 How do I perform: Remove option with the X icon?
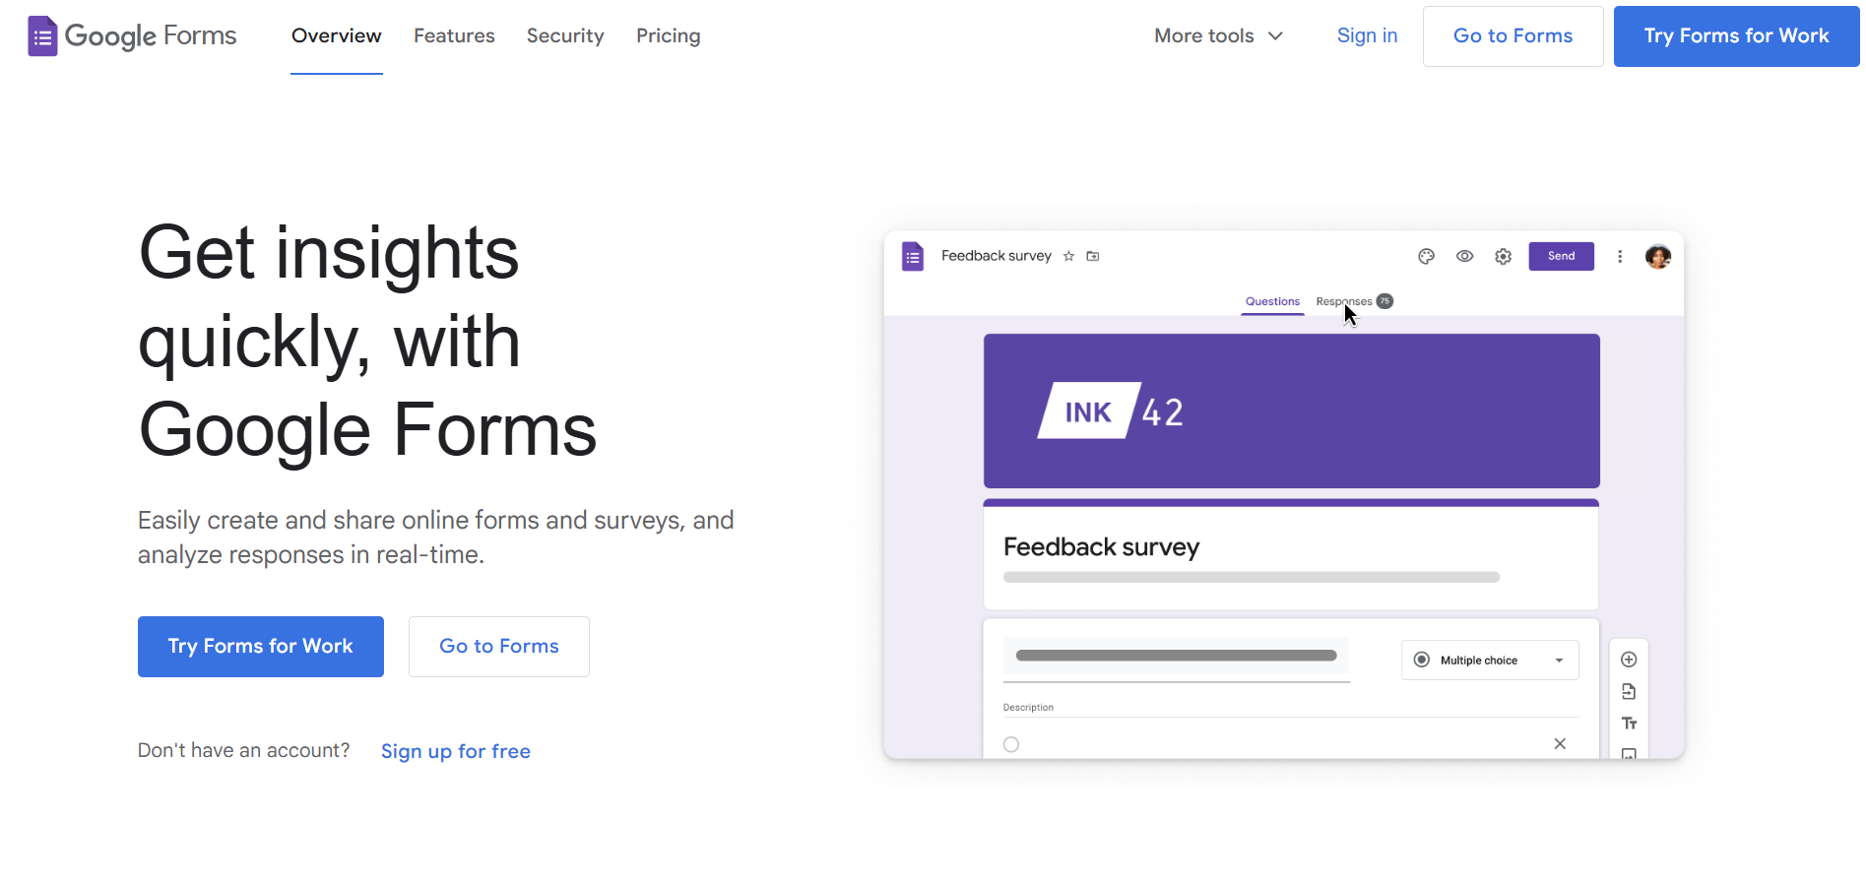point(1560,744)
